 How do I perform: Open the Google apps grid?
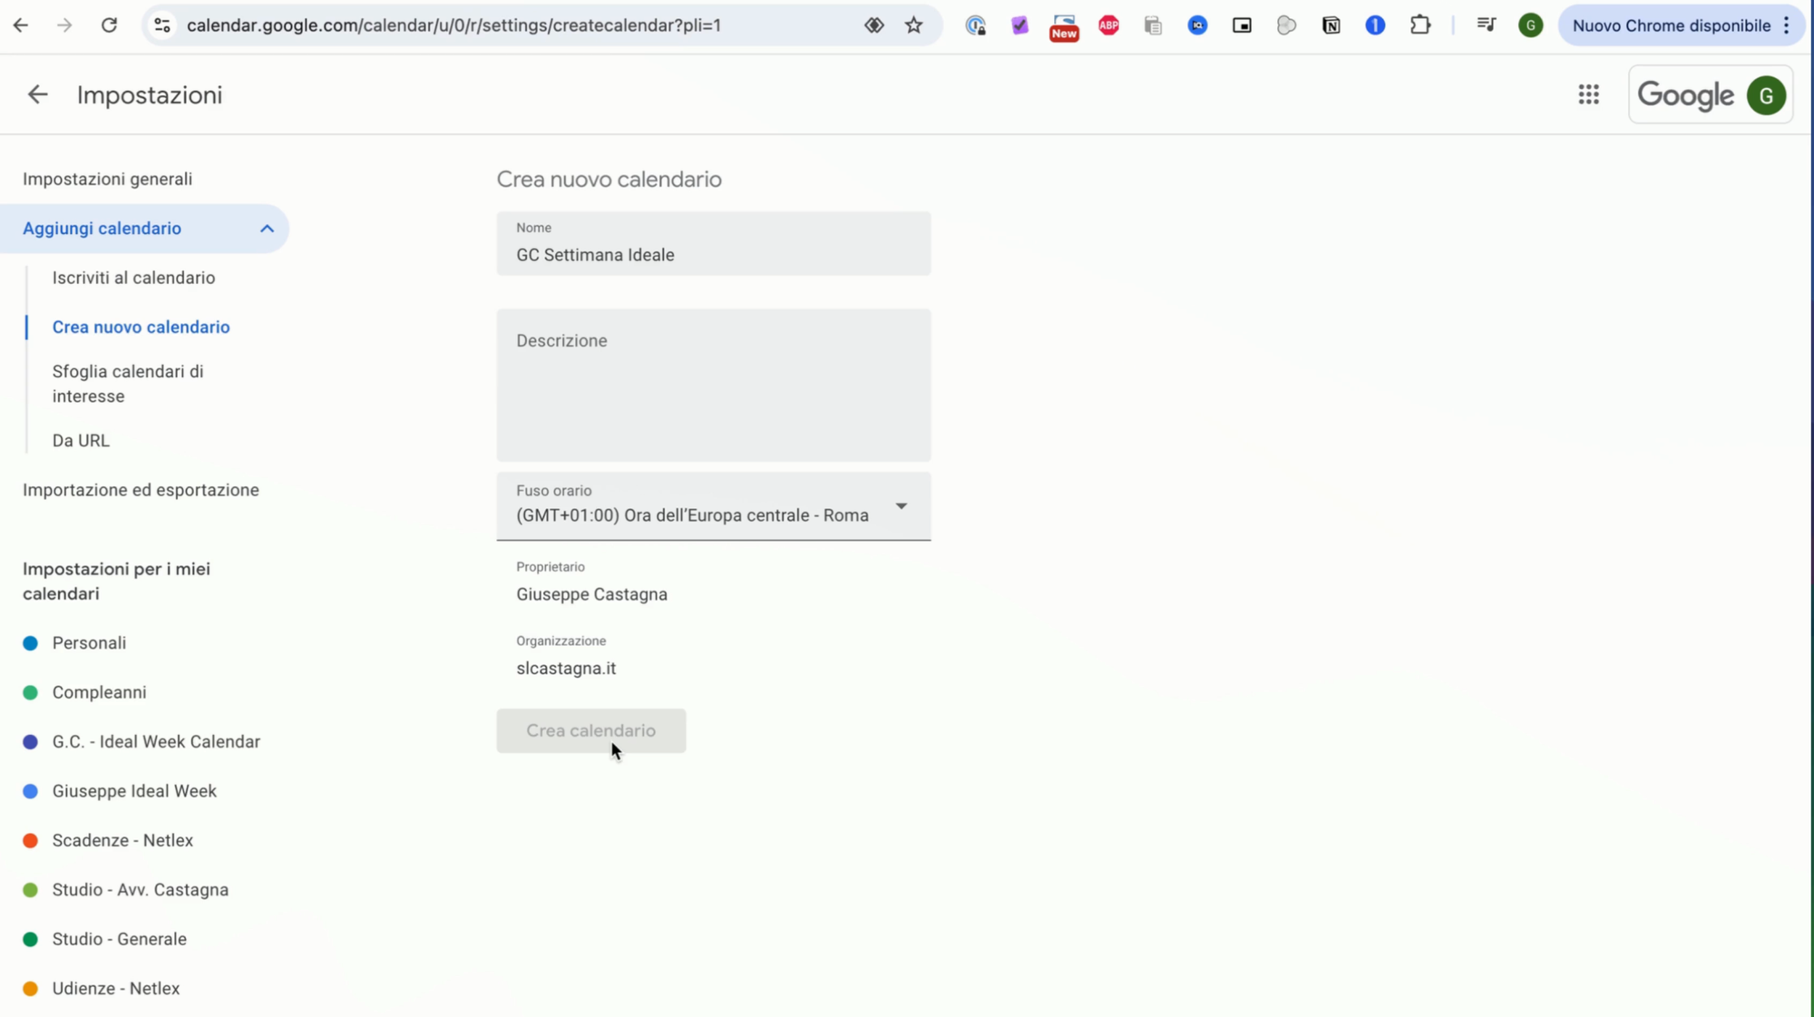pyautogui.click(x=1588, y=94)
